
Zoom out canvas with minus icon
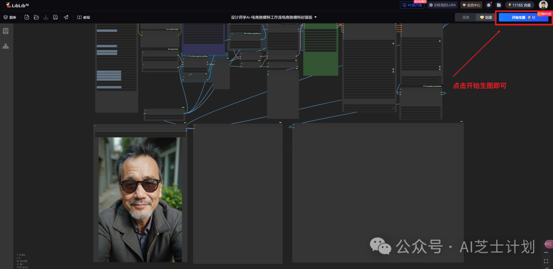click(546, 253)
